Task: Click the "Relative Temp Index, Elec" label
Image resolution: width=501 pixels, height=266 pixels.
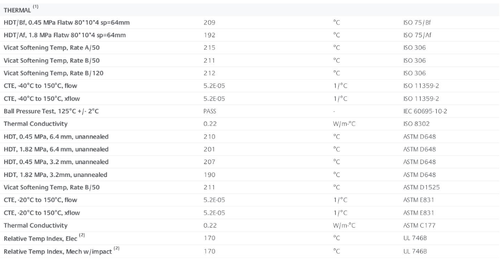Action: click(x=41, y=238)
